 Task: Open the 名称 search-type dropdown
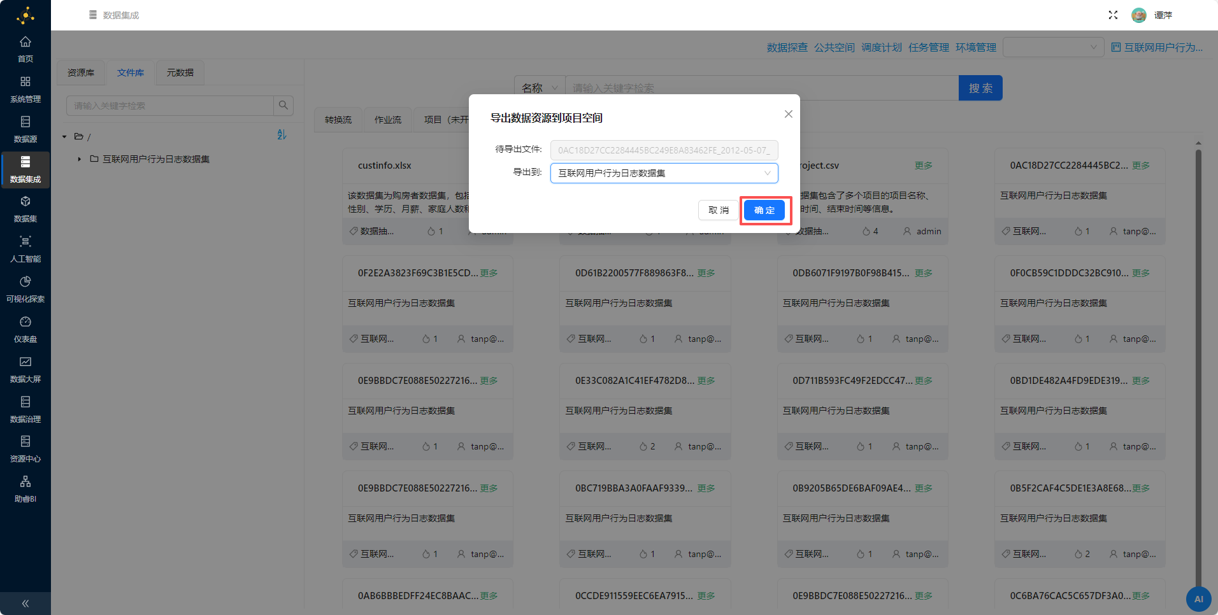[x=540, y=88]
